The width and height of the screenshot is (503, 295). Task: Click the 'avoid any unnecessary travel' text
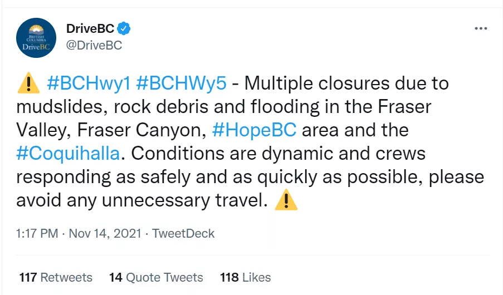click(x=138, y=200)
